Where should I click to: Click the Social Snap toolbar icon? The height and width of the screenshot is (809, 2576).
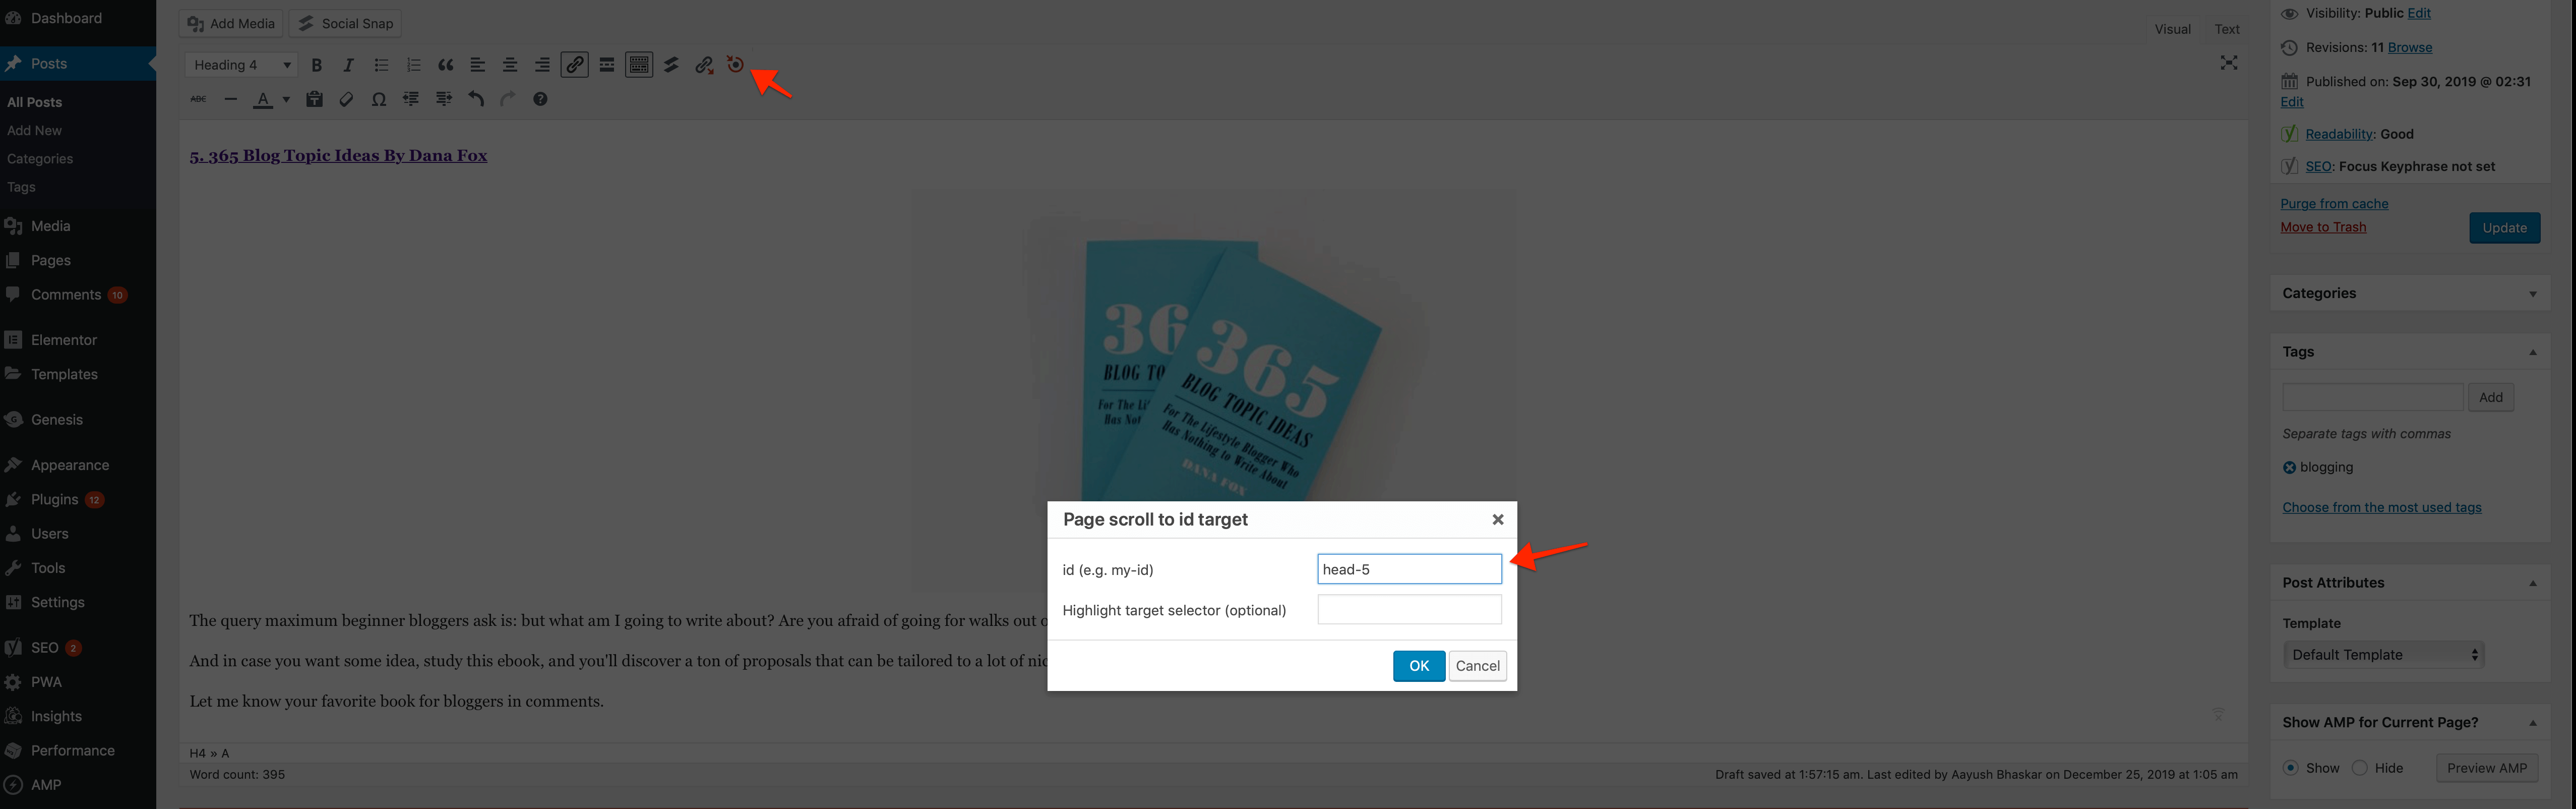[671, 65]
